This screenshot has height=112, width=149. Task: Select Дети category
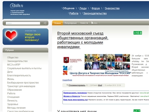tap(10, 72)
